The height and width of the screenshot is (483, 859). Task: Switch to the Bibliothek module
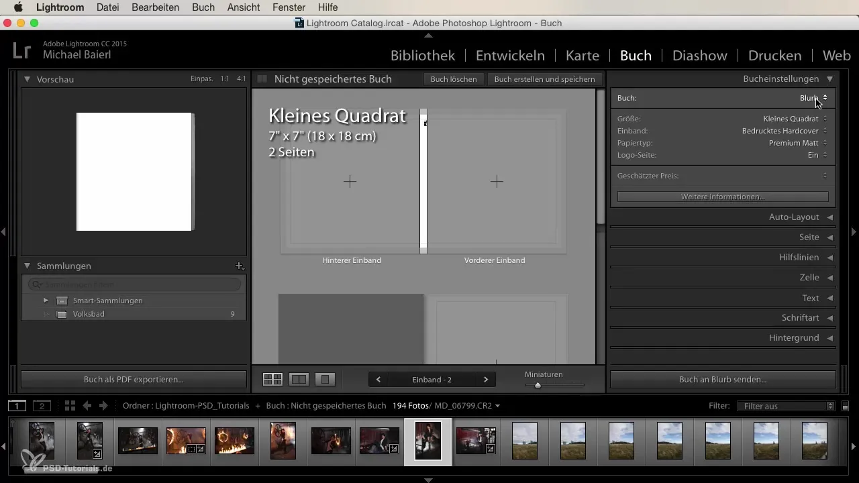pos(423,55)
